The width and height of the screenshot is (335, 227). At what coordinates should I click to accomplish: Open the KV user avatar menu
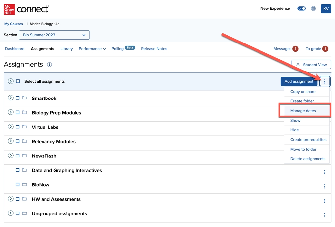click(326, 9)
